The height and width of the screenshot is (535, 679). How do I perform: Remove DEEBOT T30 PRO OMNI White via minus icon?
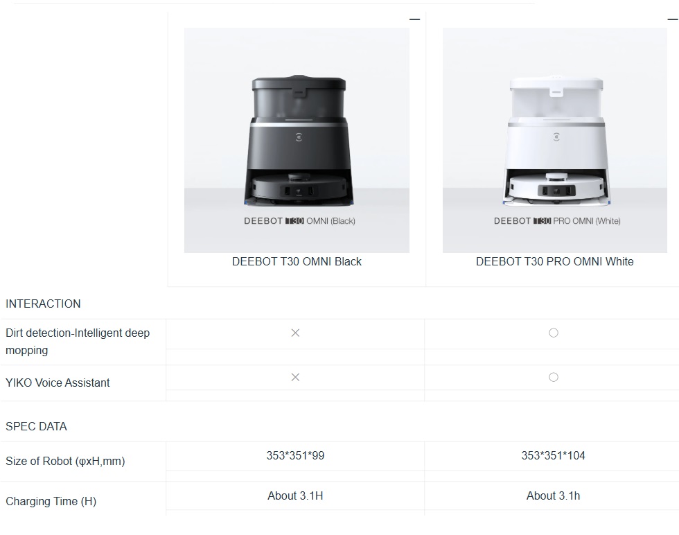673,19
